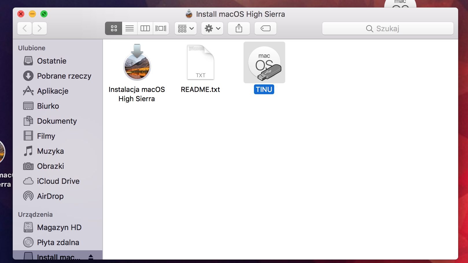Image resolution: width=468 pixels, height=263 pixels.
Task: Zoom the Finder window with green button
Action: pos(44,14)
